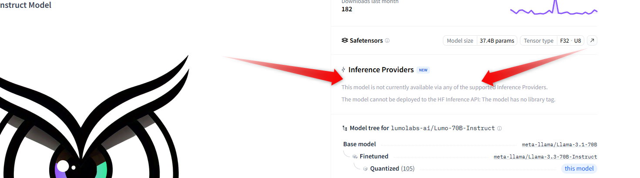Click the NEW badge beside Inference Providers

point(423,70)
